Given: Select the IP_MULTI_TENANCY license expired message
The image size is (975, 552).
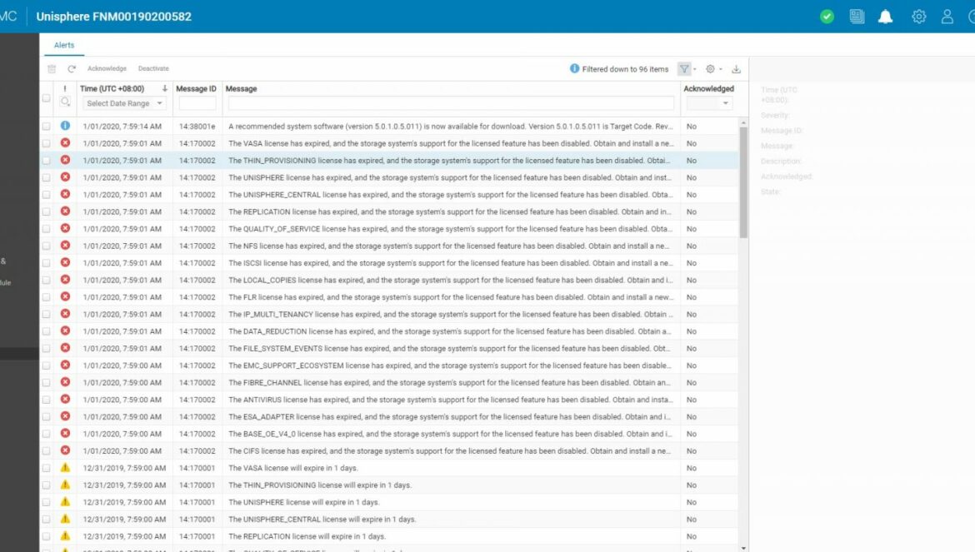Looking at the screenshot, I should coord(450,314).
